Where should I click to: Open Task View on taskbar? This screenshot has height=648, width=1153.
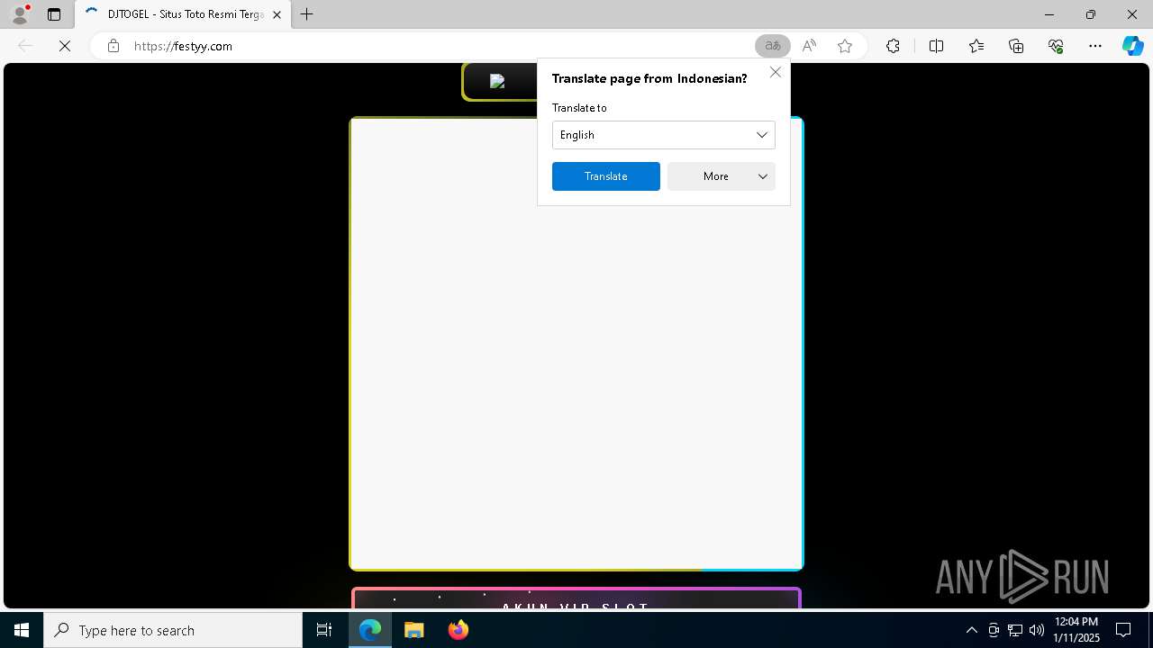click(324, 630)
